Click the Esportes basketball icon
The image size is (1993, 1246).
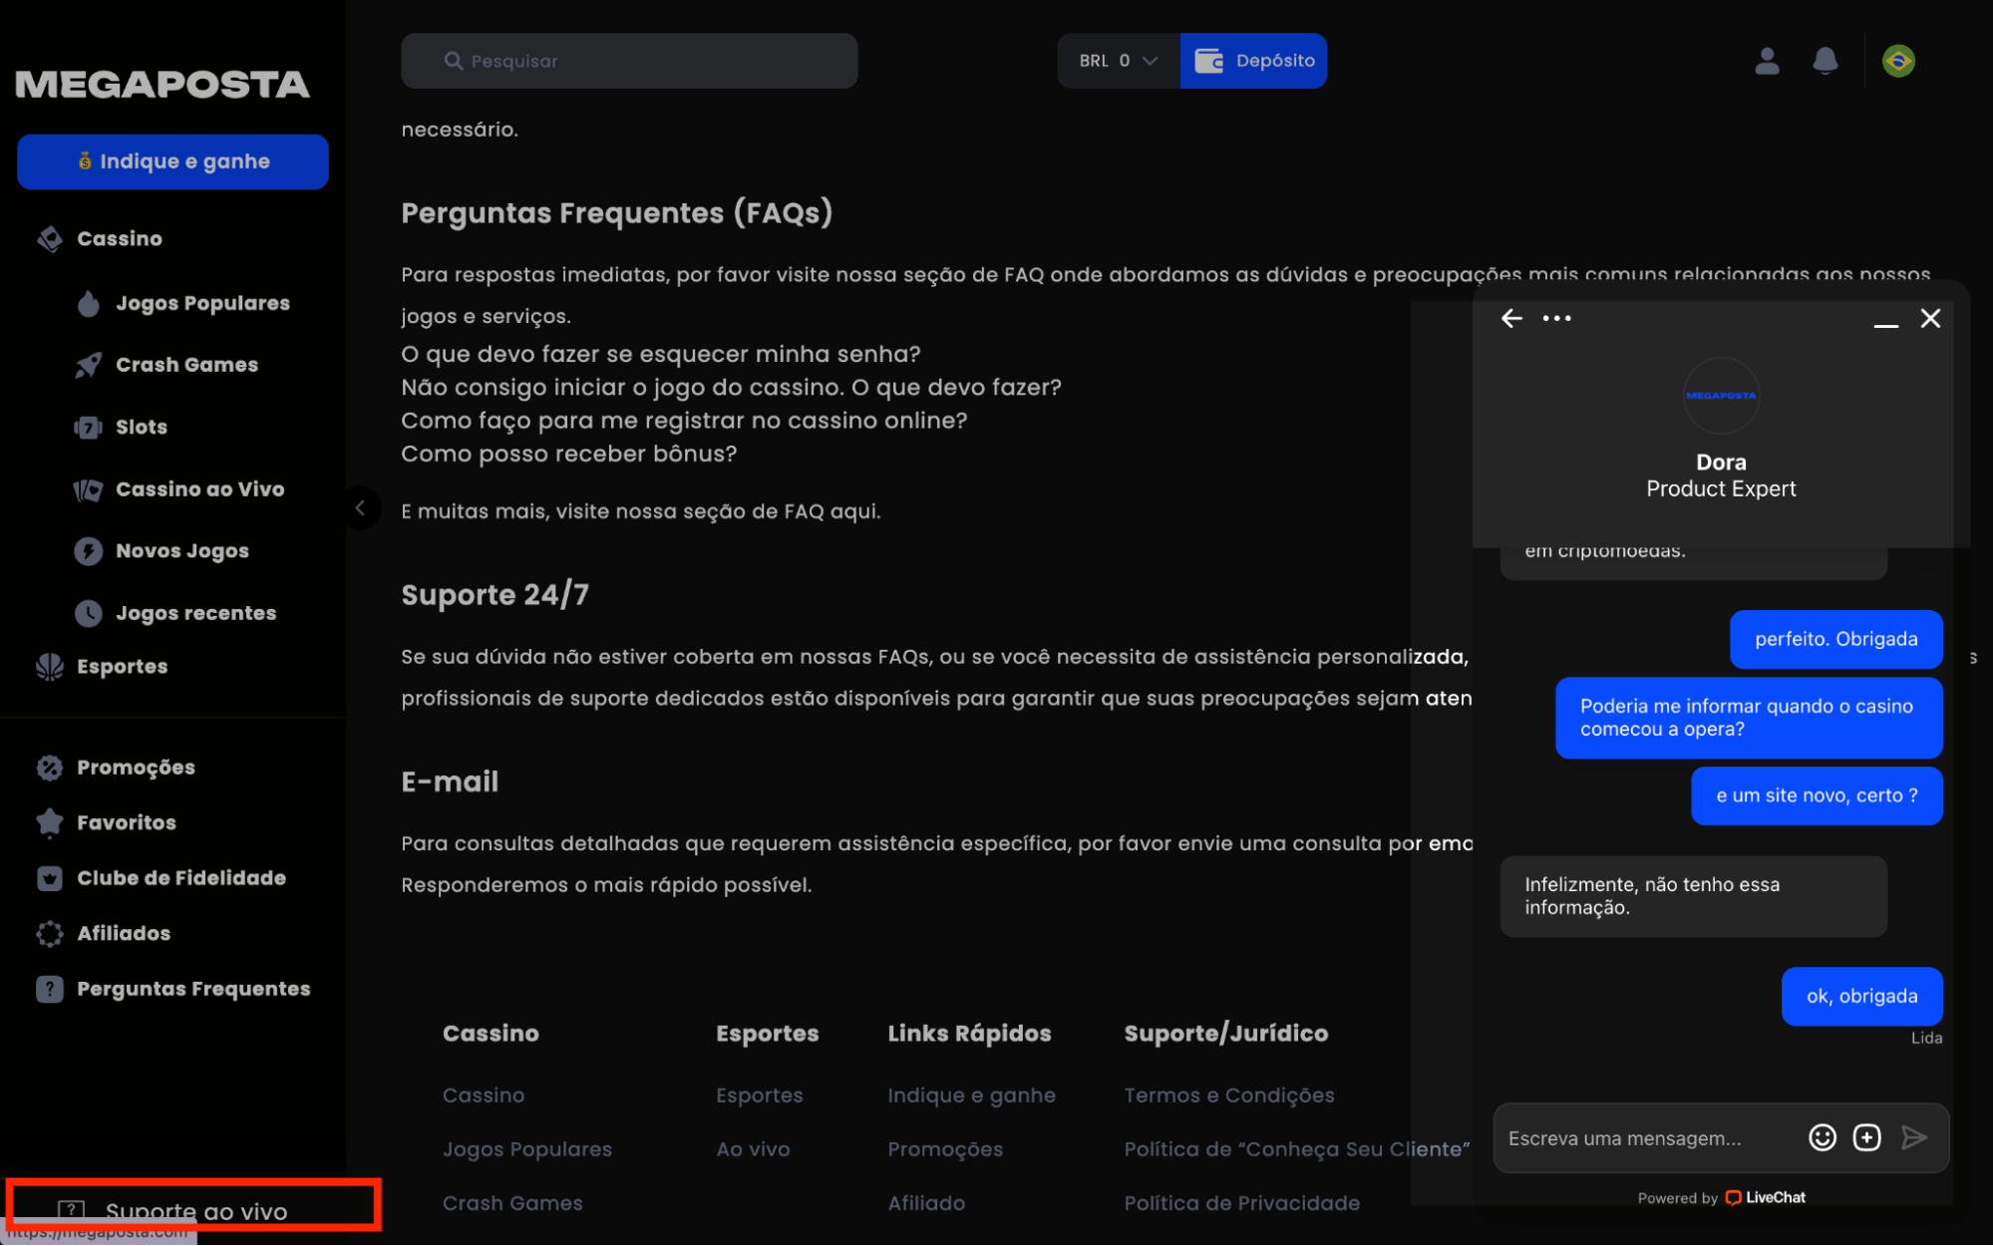point(50,667)
